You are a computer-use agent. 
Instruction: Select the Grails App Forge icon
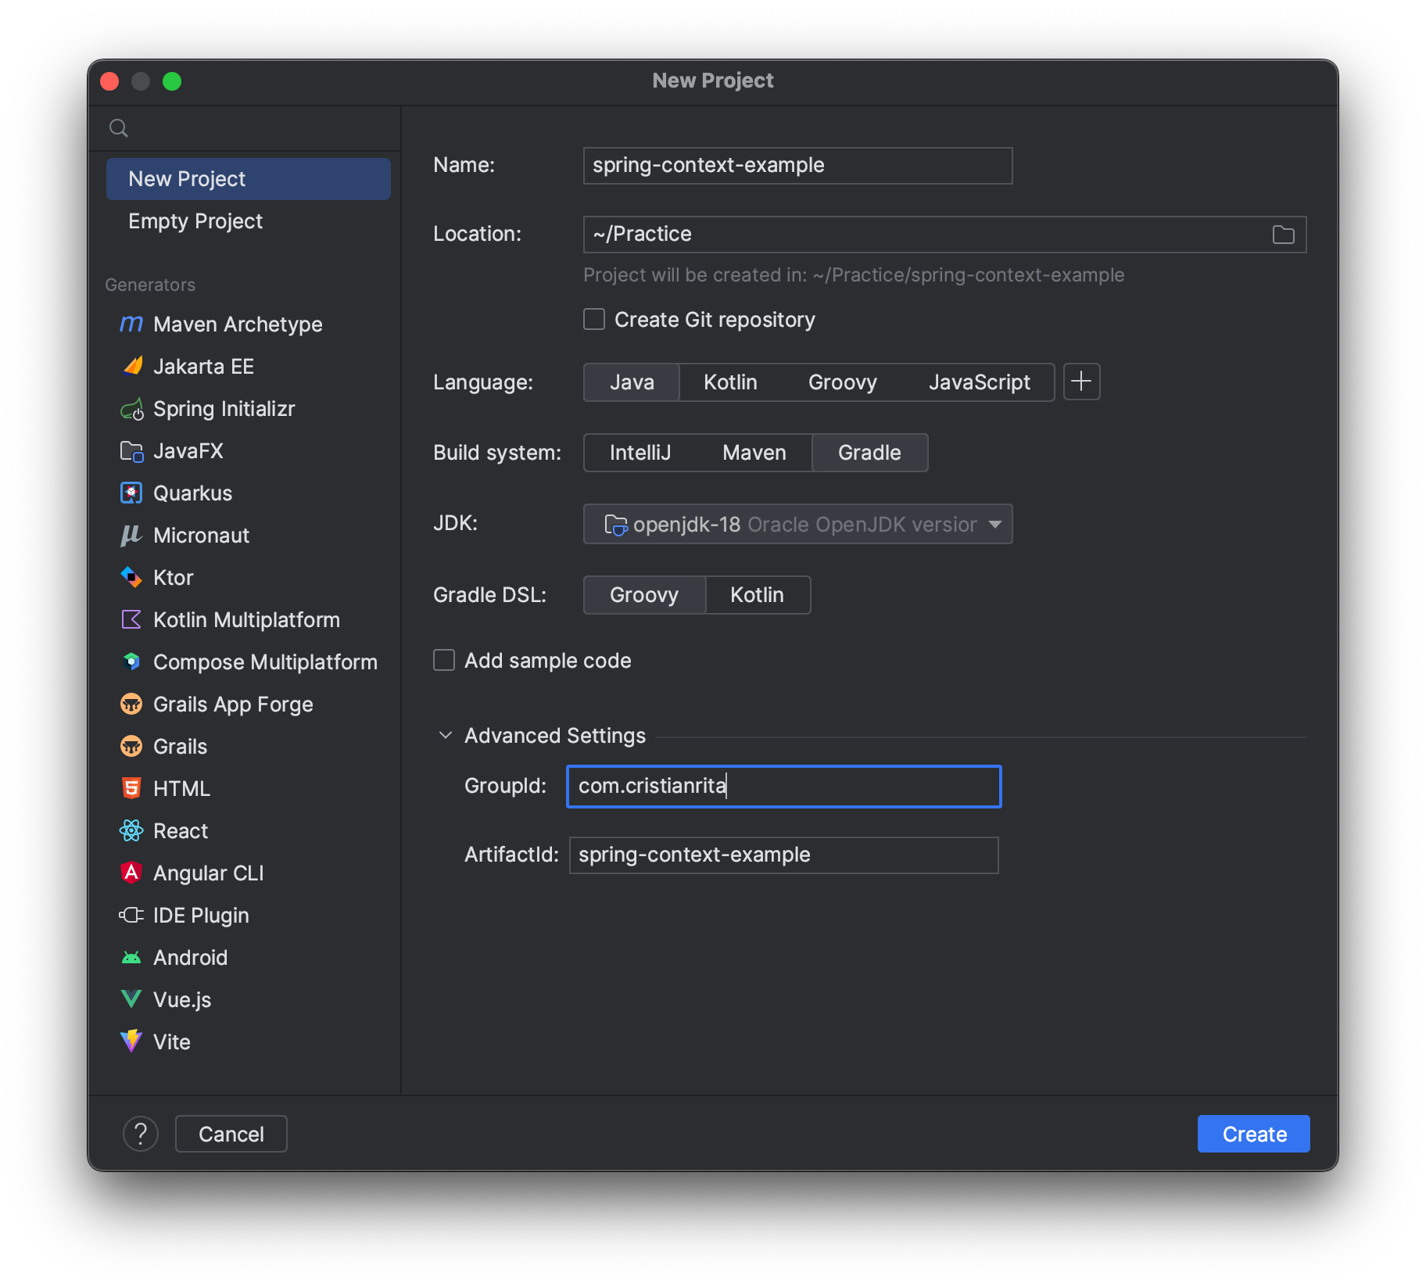(131, 704)
